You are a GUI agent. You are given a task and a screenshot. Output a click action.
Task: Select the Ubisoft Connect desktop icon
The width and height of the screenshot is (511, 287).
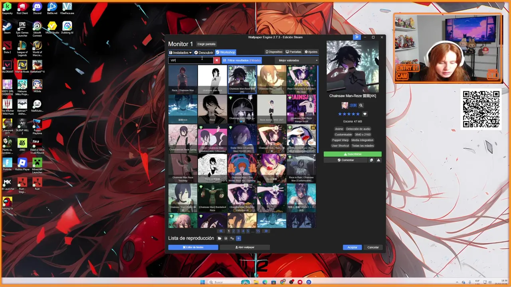[37, 29]
